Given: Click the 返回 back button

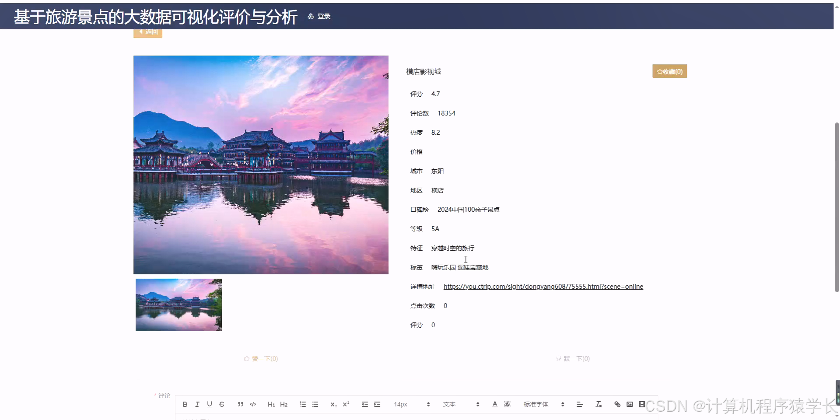Looking at the screenshot, I should click(x=148, y=31).
